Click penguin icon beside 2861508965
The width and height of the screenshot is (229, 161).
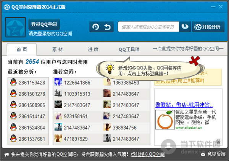[13, 104]
